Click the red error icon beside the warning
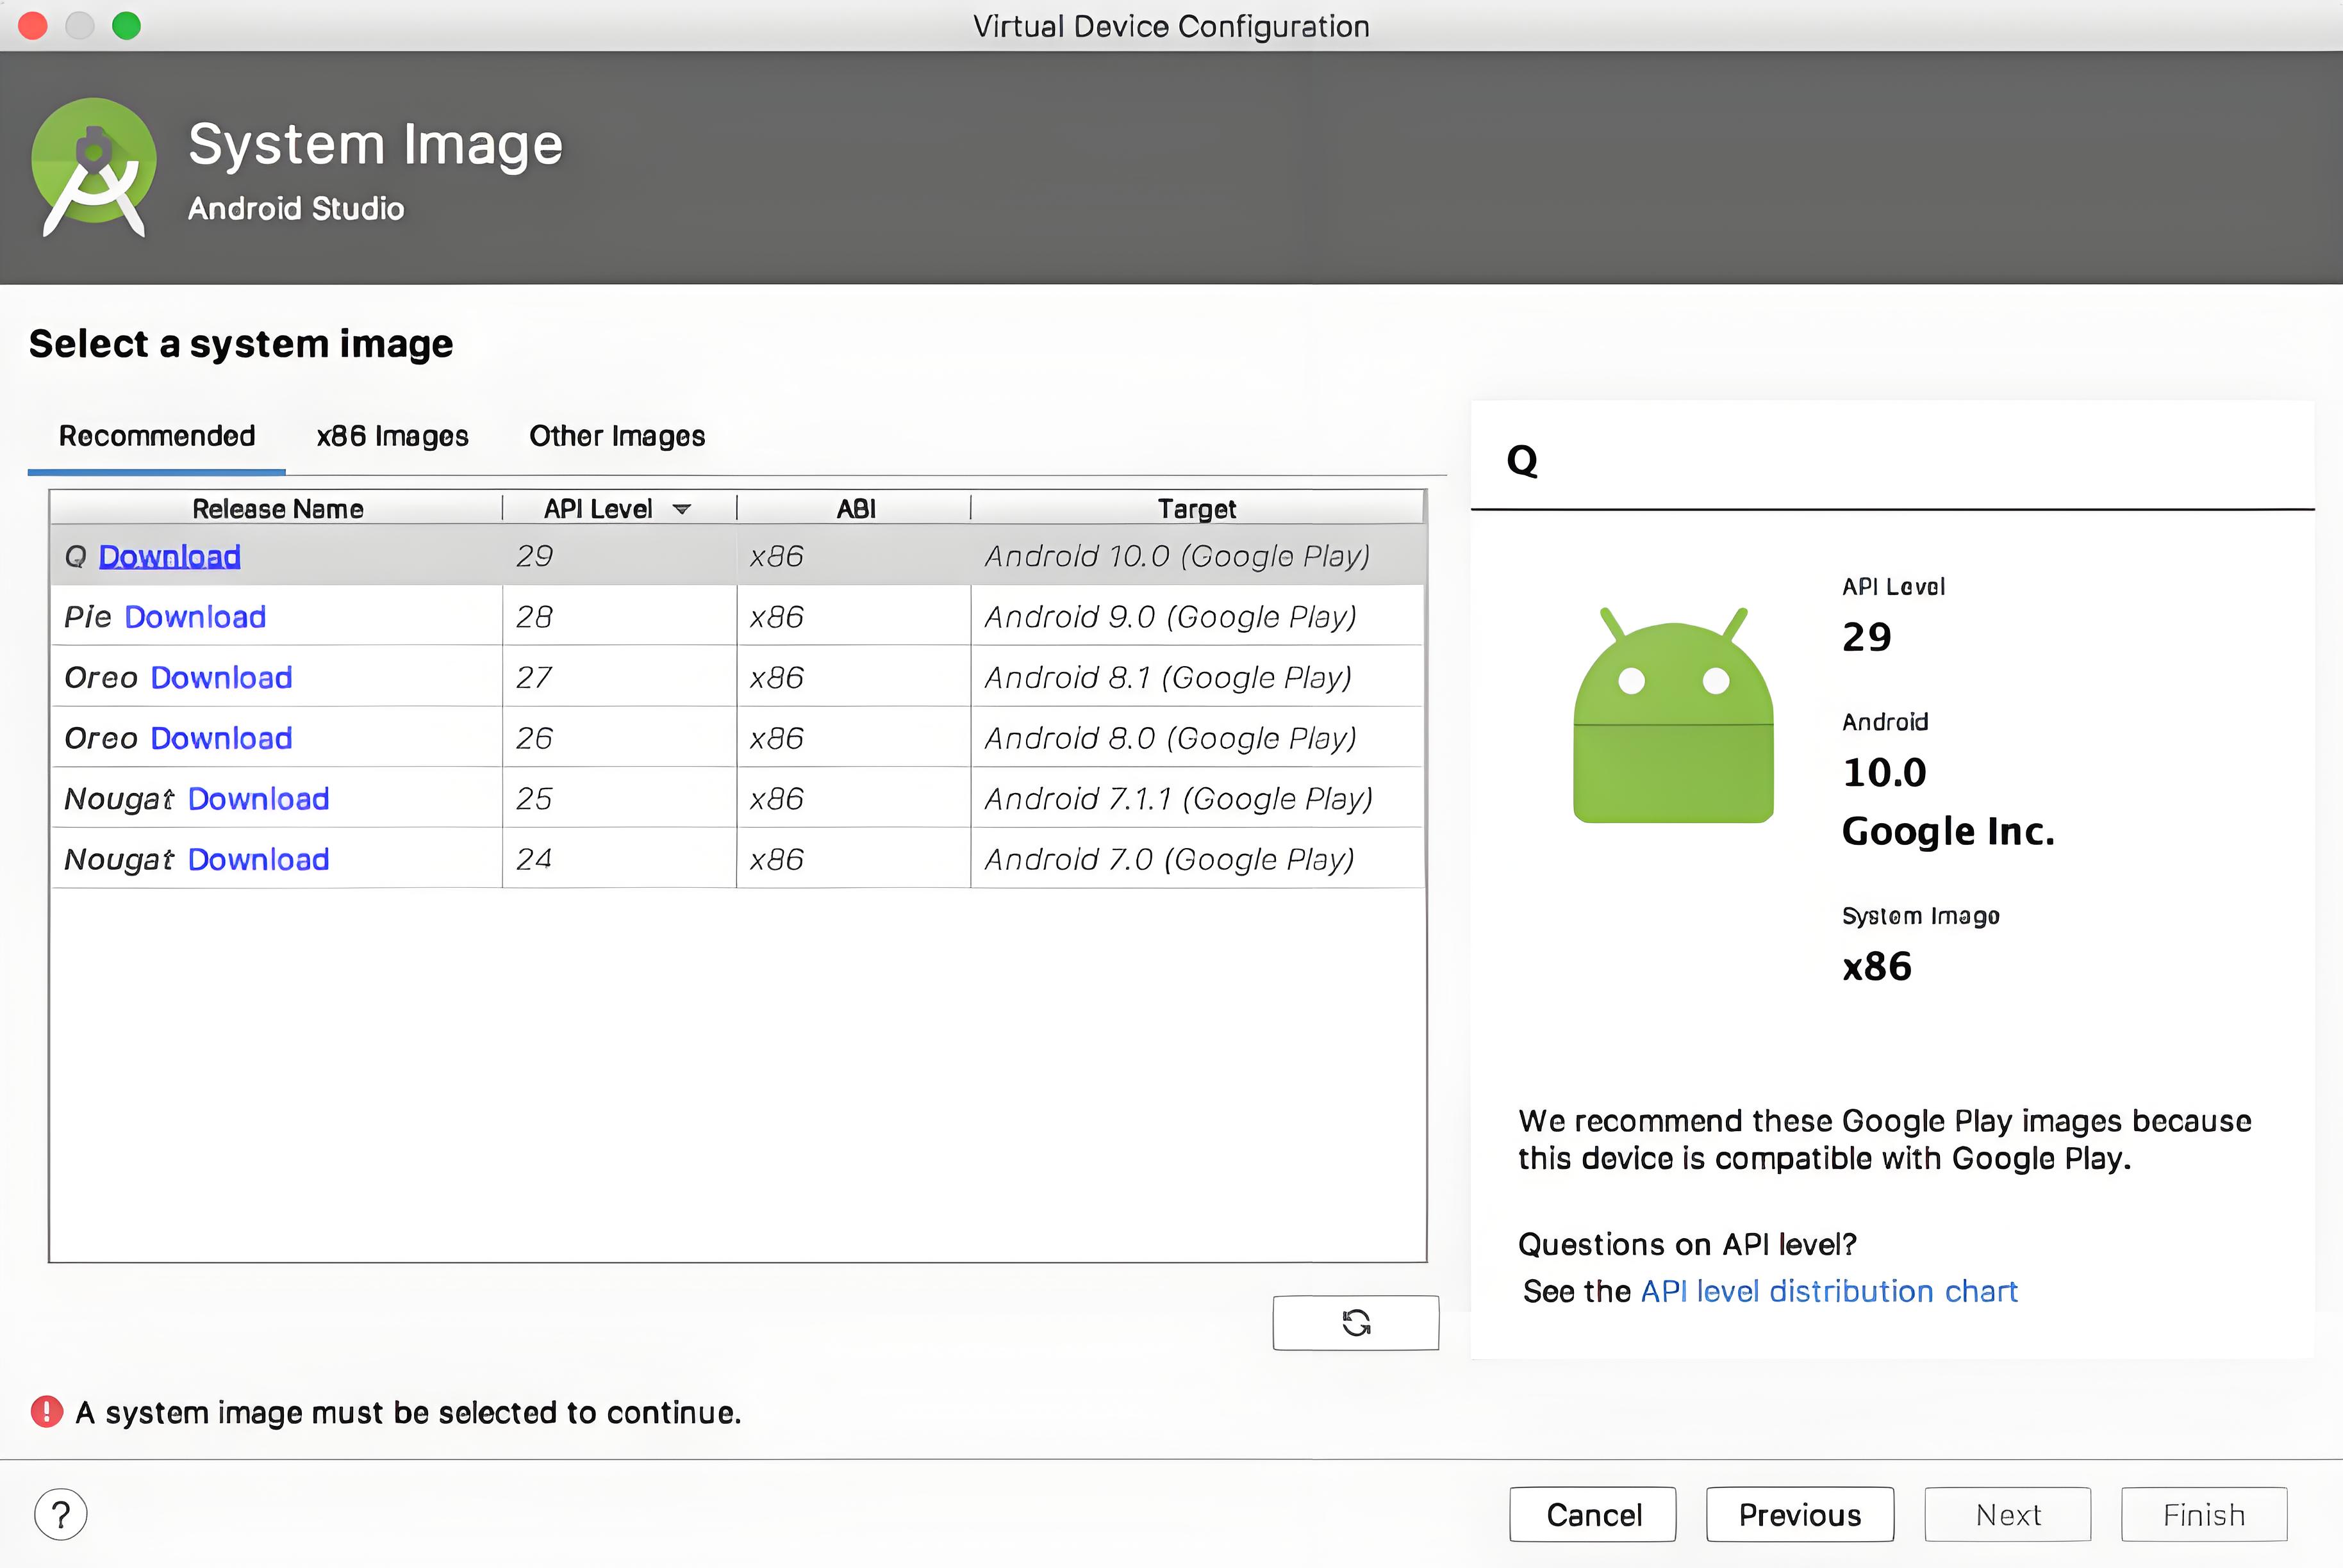The width and height of the screenshot is (2343, 1568). pos(47,1412)
